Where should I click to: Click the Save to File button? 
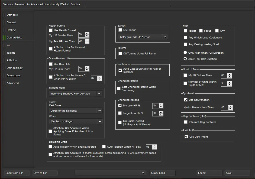[x=45, y=173]
